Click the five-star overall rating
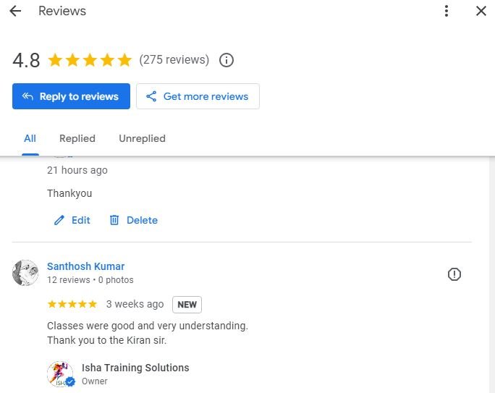The width and height of the screenshot is (495, 393). pos(90,60)
